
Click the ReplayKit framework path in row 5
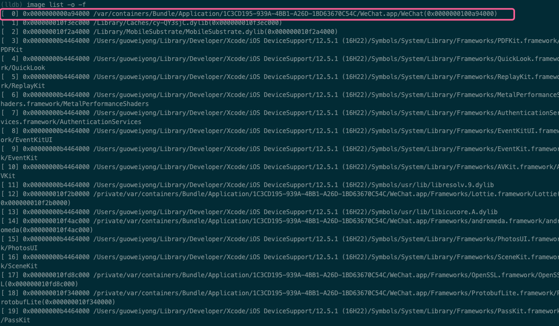326,77
